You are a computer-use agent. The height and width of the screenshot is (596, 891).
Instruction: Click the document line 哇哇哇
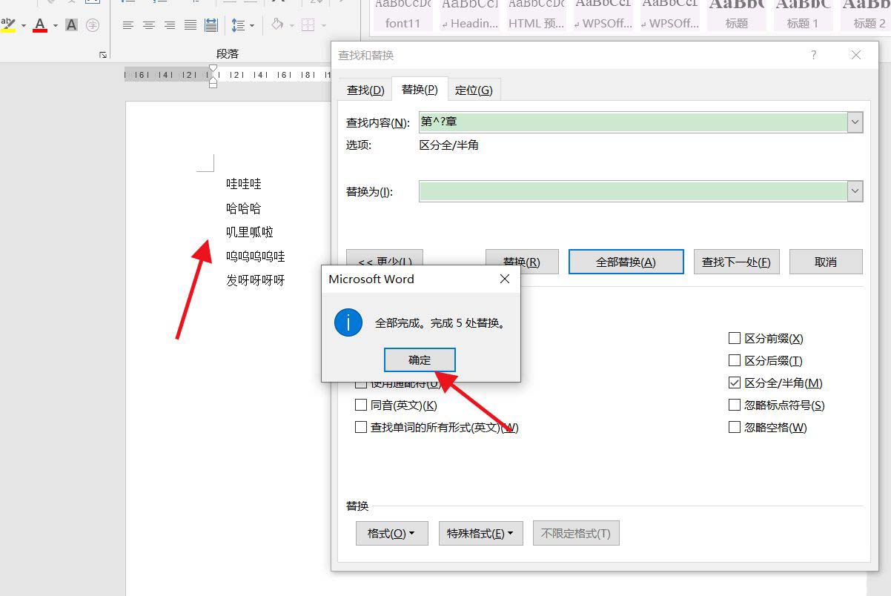244,184
